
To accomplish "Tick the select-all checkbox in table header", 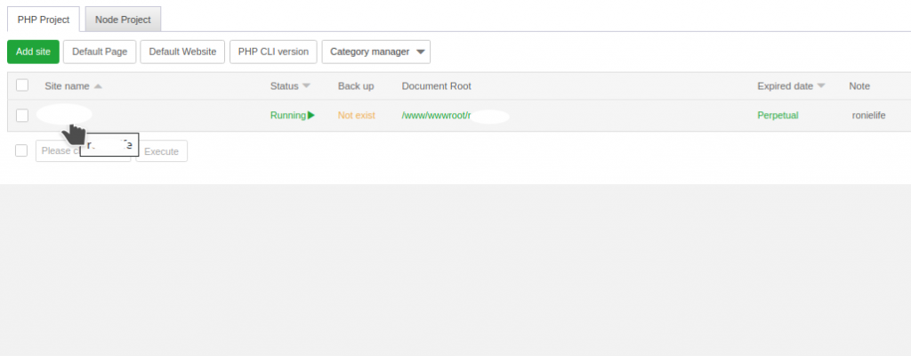I will [22, 85].
